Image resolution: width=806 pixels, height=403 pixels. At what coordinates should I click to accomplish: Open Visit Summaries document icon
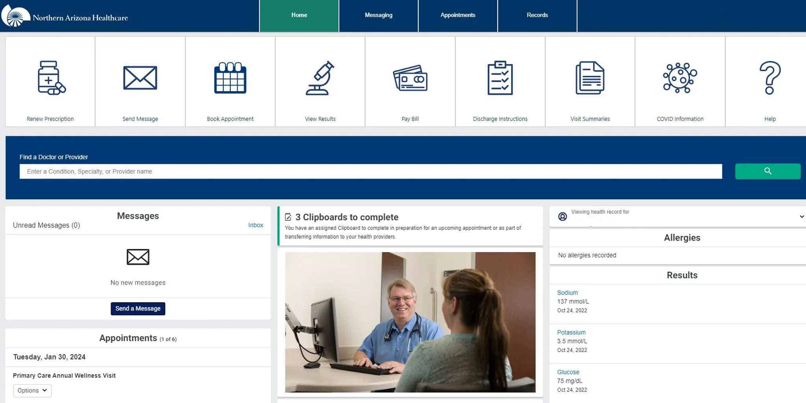(x=590, y=78)
